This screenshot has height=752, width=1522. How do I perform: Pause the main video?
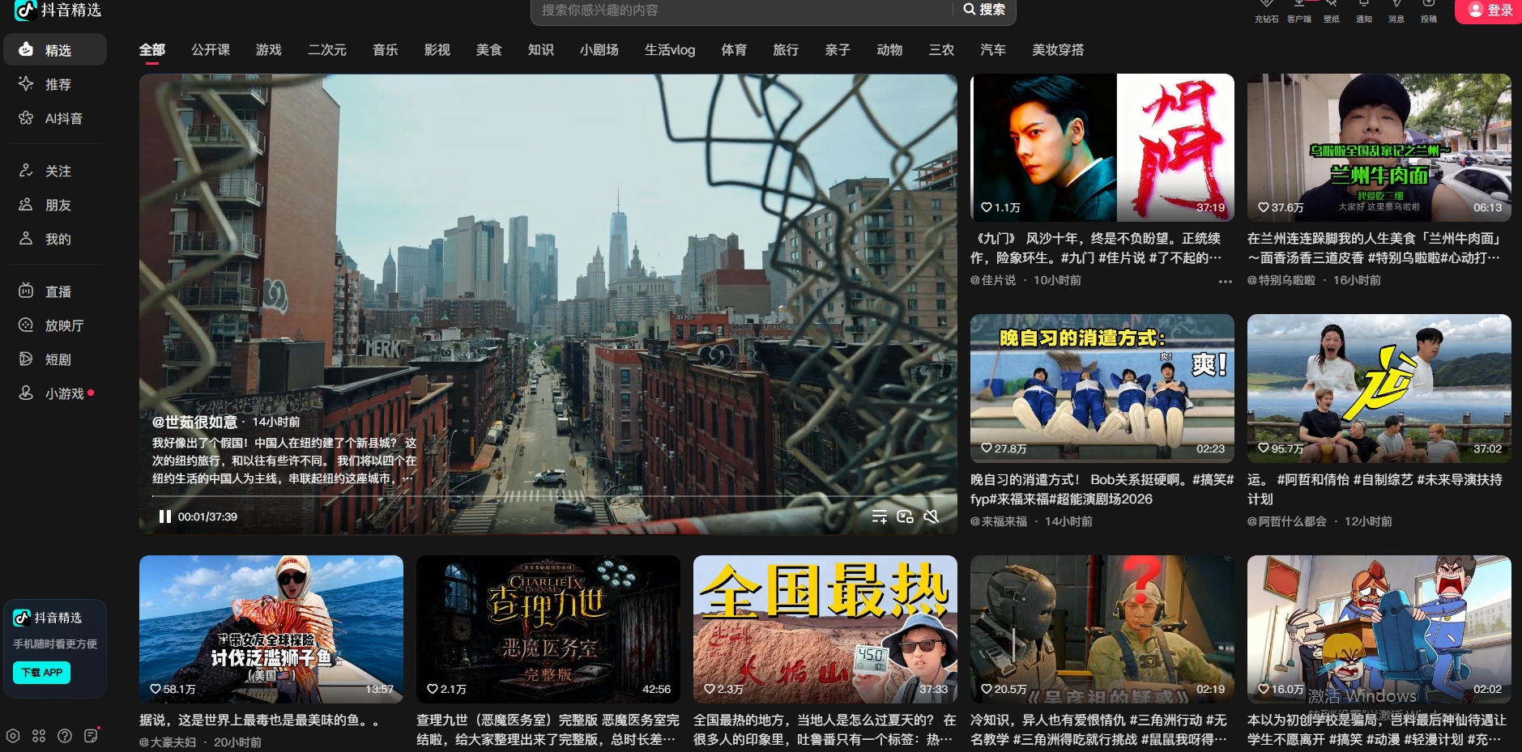click(165, 516)
